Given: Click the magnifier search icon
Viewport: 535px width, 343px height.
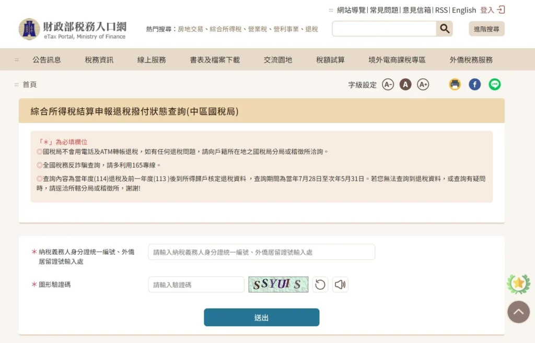Looking at the screenshot, I should [x=444, y=29].
